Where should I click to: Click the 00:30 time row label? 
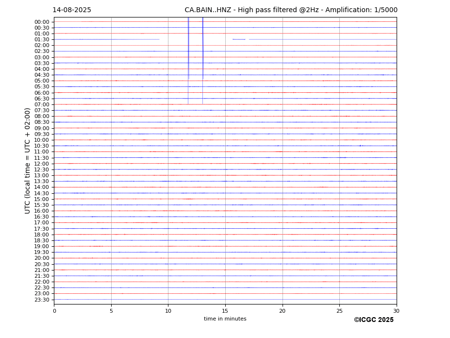[42, 28]
